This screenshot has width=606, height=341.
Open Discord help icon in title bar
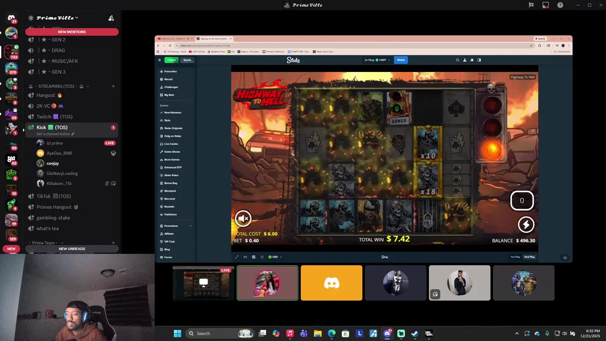(560, 5)
